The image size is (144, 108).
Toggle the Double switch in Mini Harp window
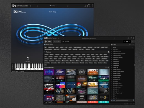point(28,58)
